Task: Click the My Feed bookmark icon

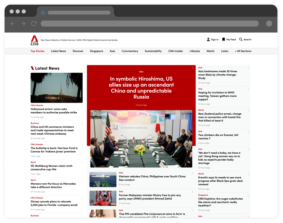Action: [224, 40]
